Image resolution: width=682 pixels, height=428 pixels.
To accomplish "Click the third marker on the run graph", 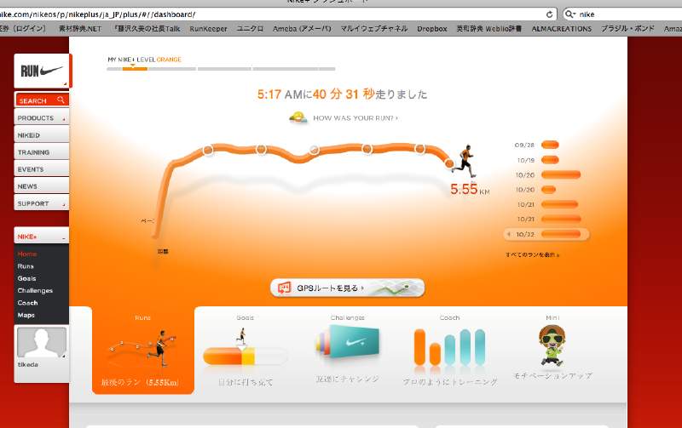I will click(314, 150).
